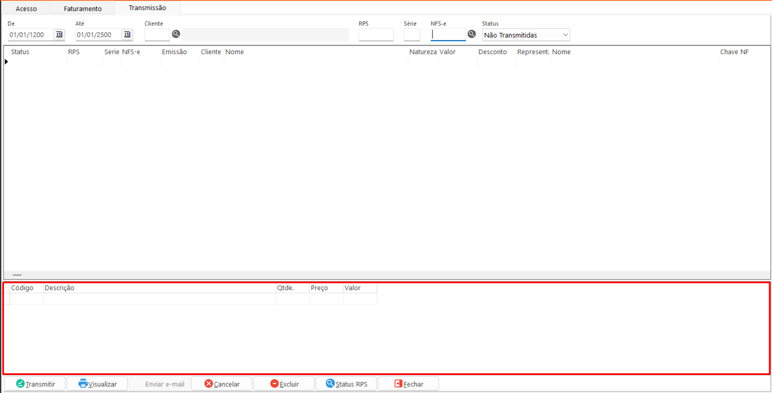772x393 pixels.
Task: Open the Até date calendar picker
Action: click(127, 35)
